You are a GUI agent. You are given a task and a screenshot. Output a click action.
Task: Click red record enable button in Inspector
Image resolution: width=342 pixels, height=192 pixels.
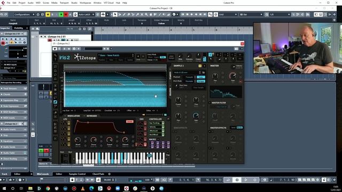pos(3,43)
